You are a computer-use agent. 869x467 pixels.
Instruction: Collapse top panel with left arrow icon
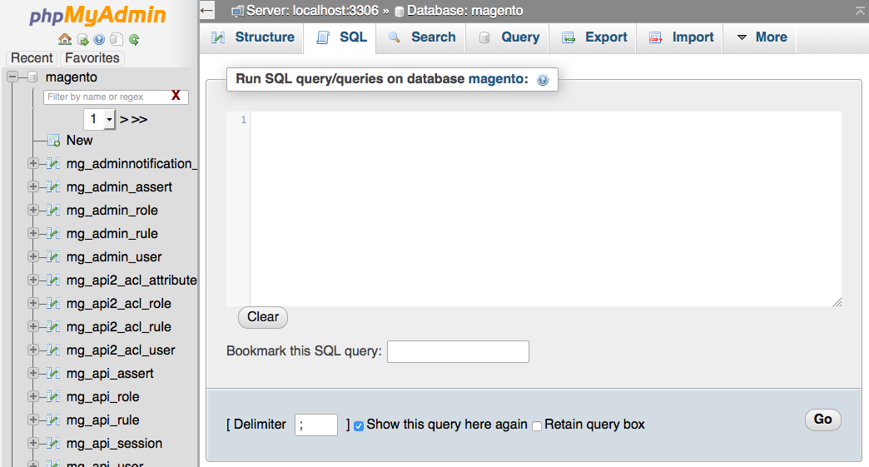pyautogui.click(x=207, y=10)
